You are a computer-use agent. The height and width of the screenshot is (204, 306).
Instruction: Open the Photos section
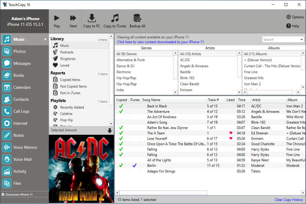[24, 52]
